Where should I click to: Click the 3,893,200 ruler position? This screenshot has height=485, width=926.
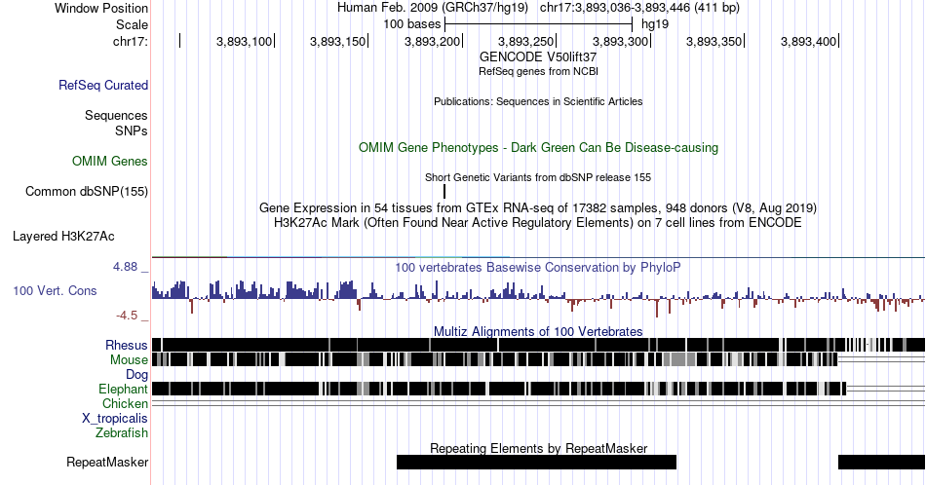pos(432,41)
